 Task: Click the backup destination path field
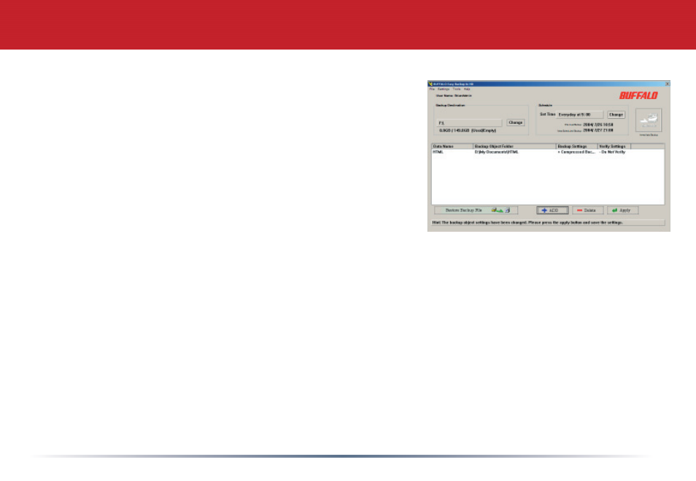tap(469, 122)
